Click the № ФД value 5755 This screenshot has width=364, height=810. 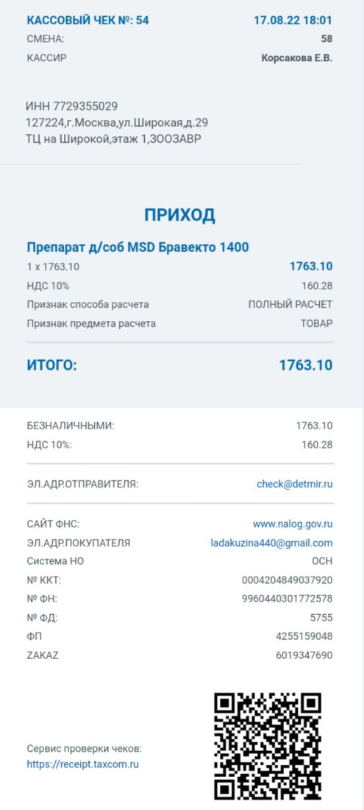coord(322,617)
